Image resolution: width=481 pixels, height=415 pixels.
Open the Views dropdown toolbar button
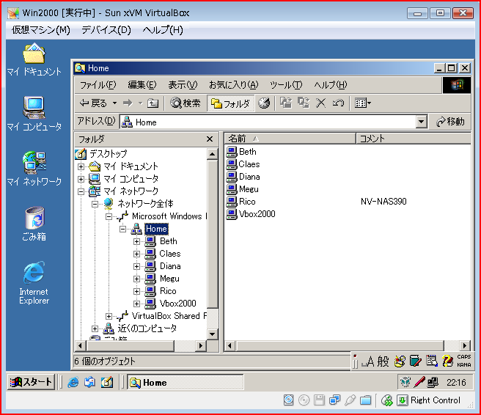[x=363, y=103]
